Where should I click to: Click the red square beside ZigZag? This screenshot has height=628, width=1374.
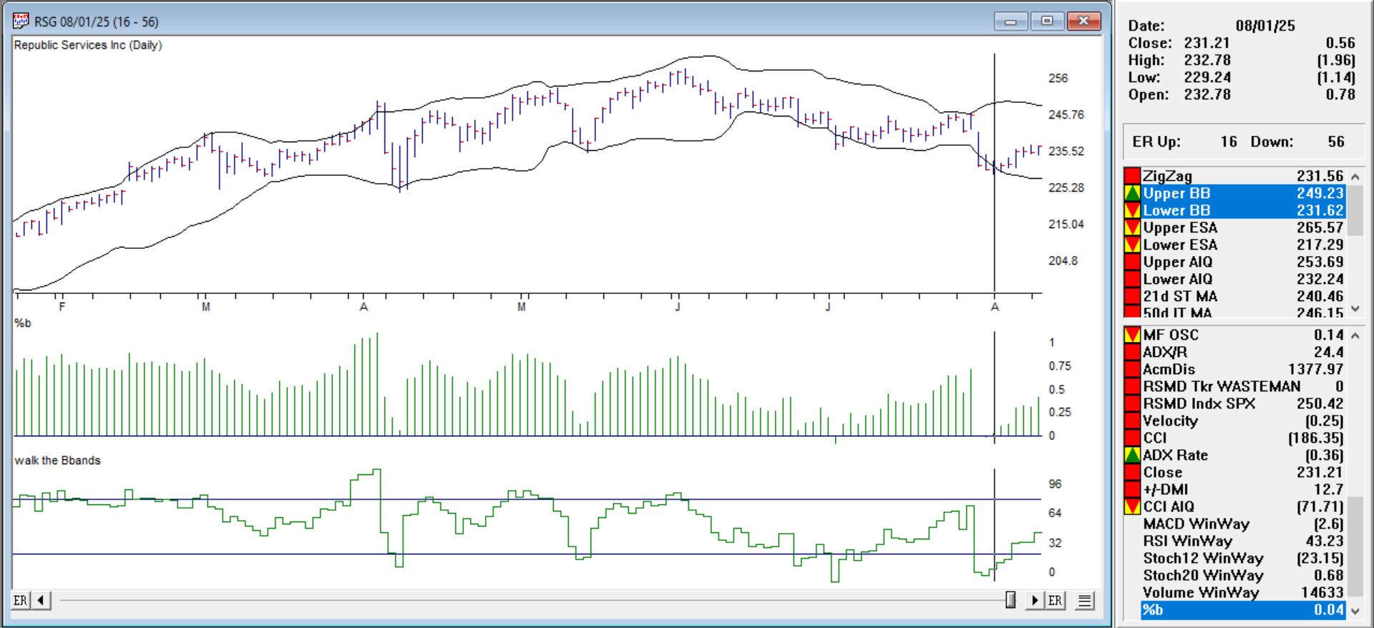[1132, 176]
